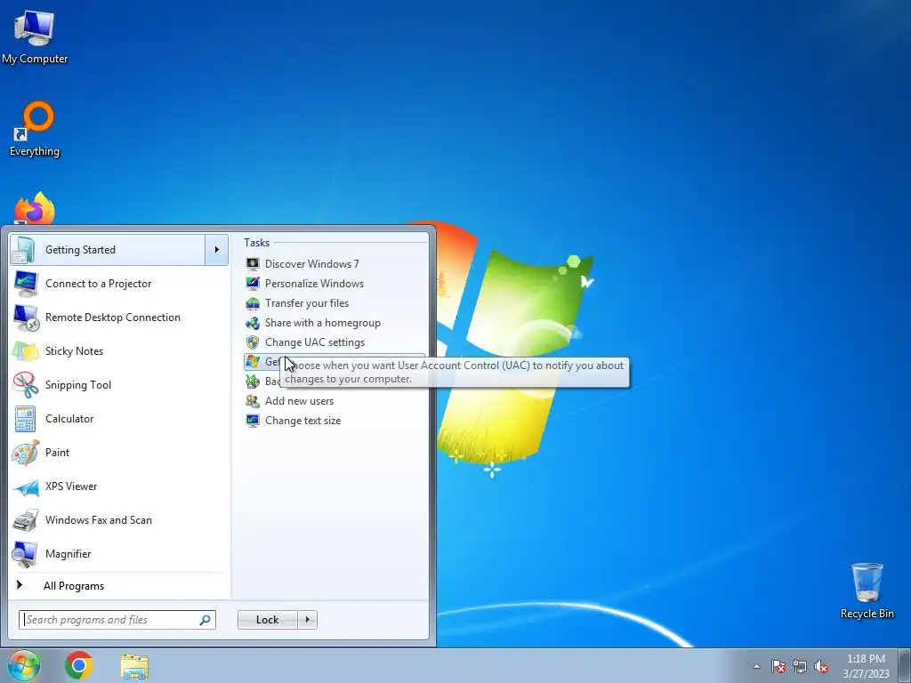Open Sticky Notes

119,351
